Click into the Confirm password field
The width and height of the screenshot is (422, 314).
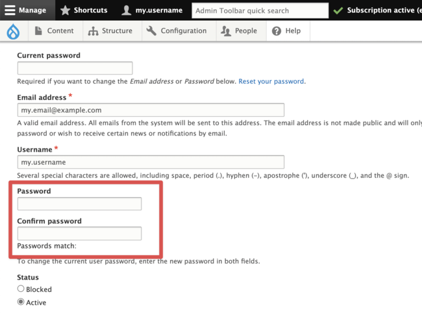tap(79, 234)
